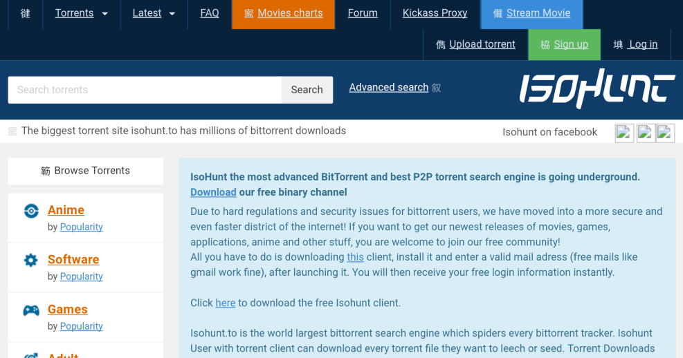Click the IsoHunt logo

(597, 88)
